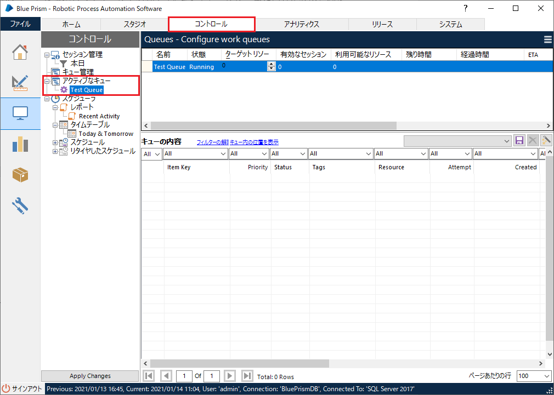Click the horizontal scrollbar of the Queues list
The width and height of the screenshot is (554, 395).
pos(274,125)
